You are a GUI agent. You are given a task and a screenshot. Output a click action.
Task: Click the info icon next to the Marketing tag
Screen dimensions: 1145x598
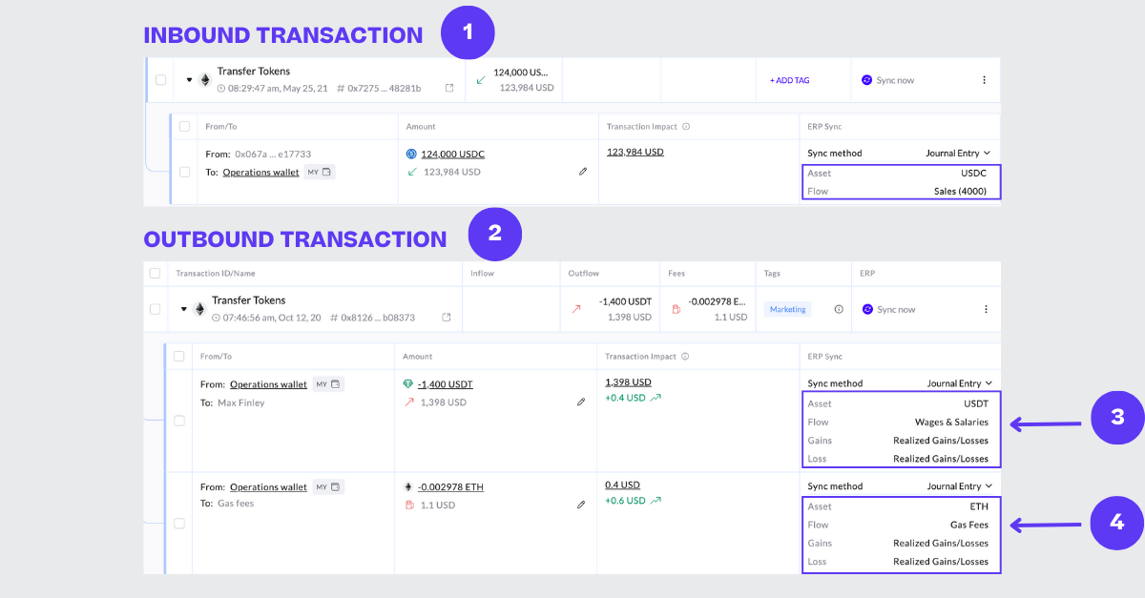tap(839, 309)
